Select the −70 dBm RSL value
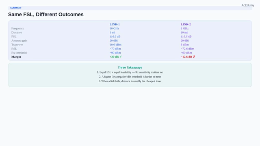Screen dimensions: 260x146 tap(115, 49)
